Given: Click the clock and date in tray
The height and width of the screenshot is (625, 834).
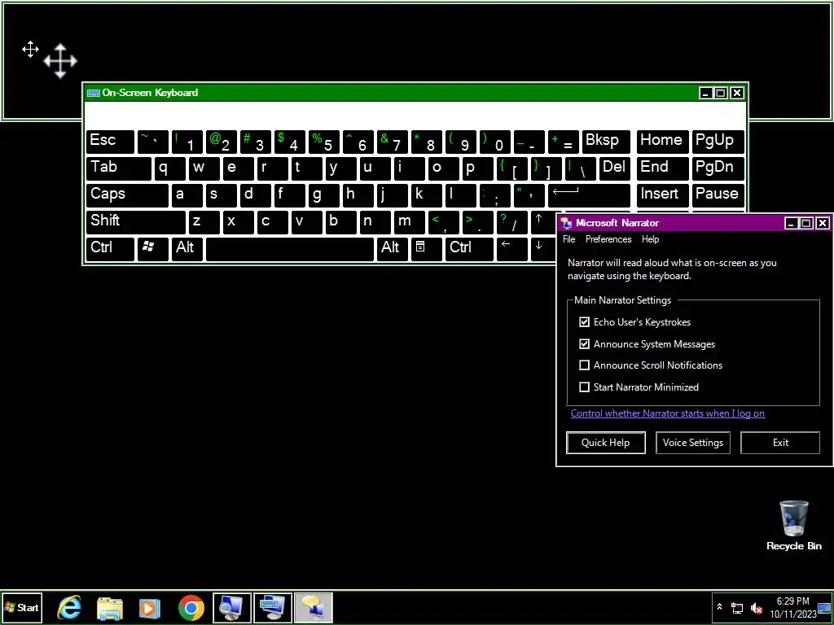Looking at the screenshot, I should click(x=792, y=607).
